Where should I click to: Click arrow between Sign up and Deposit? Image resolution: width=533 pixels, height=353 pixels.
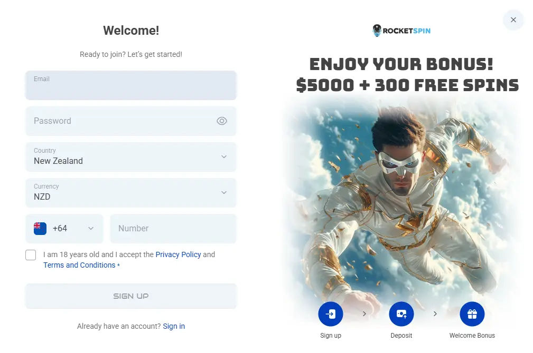tap(364, 313)
